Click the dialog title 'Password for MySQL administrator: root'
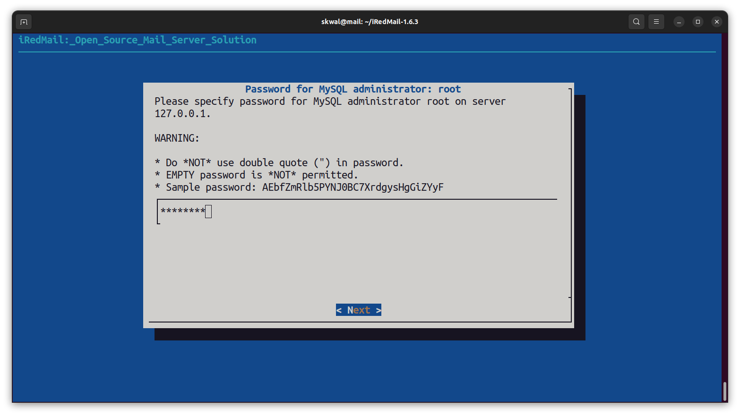740x416 pixels. click(353, 89)
